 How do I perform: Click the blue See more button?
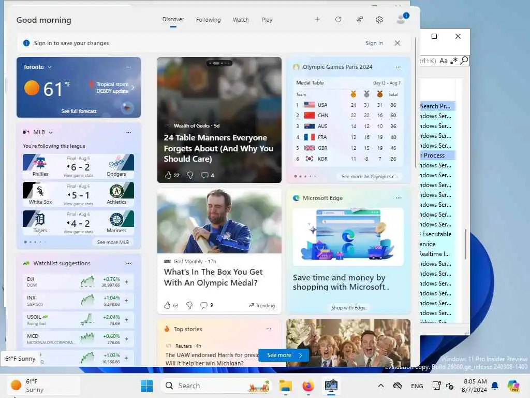[x=284, y=355]
